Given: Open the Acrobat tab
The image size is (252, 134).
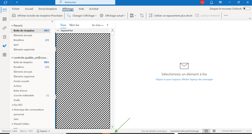Looking at the screenshot, I should (94, 9).
